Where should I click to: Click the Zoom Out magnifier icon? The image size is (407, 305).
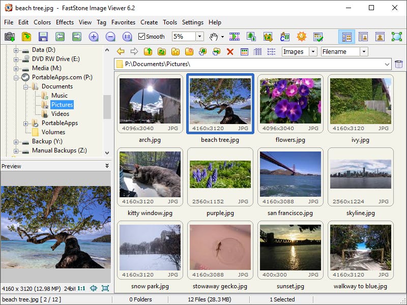(110, 37)
